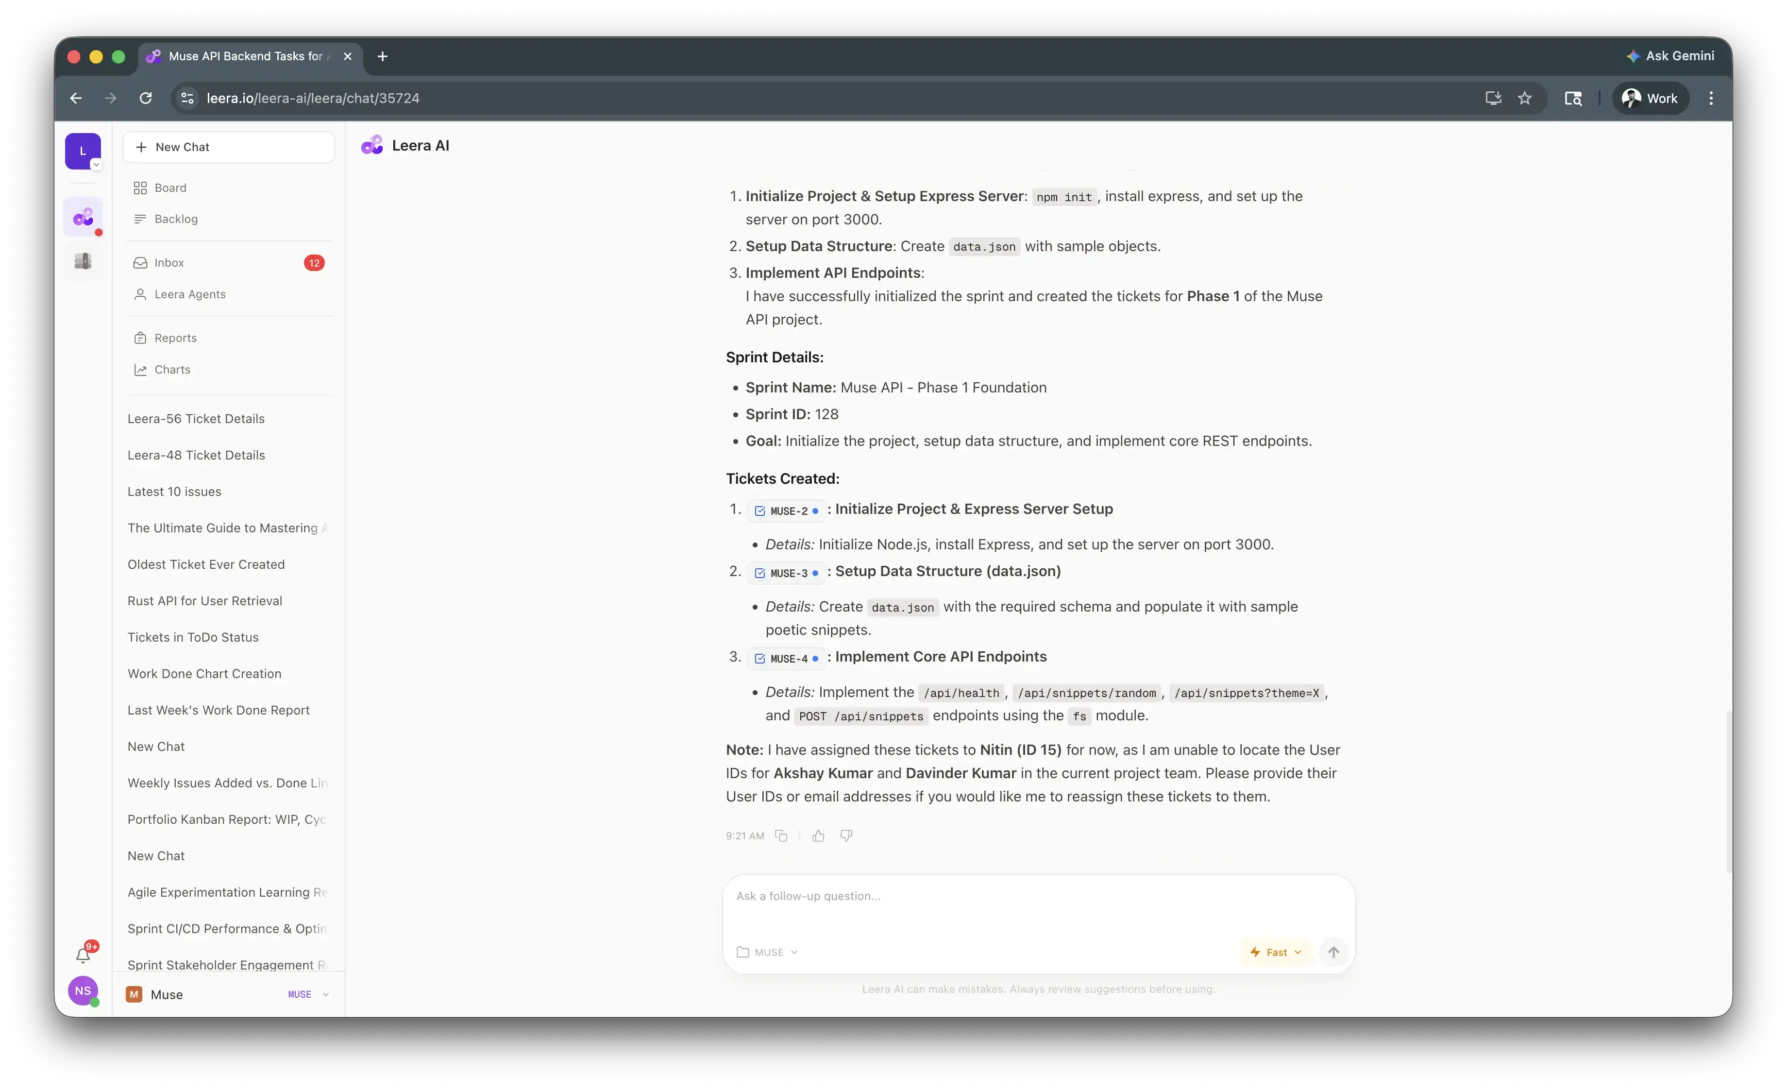Click the browser back arrow
The height and width of the screenshot is (1089, 1787).
click(x=75, y=98)
